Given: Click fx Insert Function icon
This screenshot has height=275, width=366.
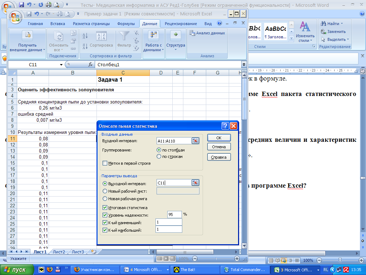Looking at the screenshot, I should [90, 64].
